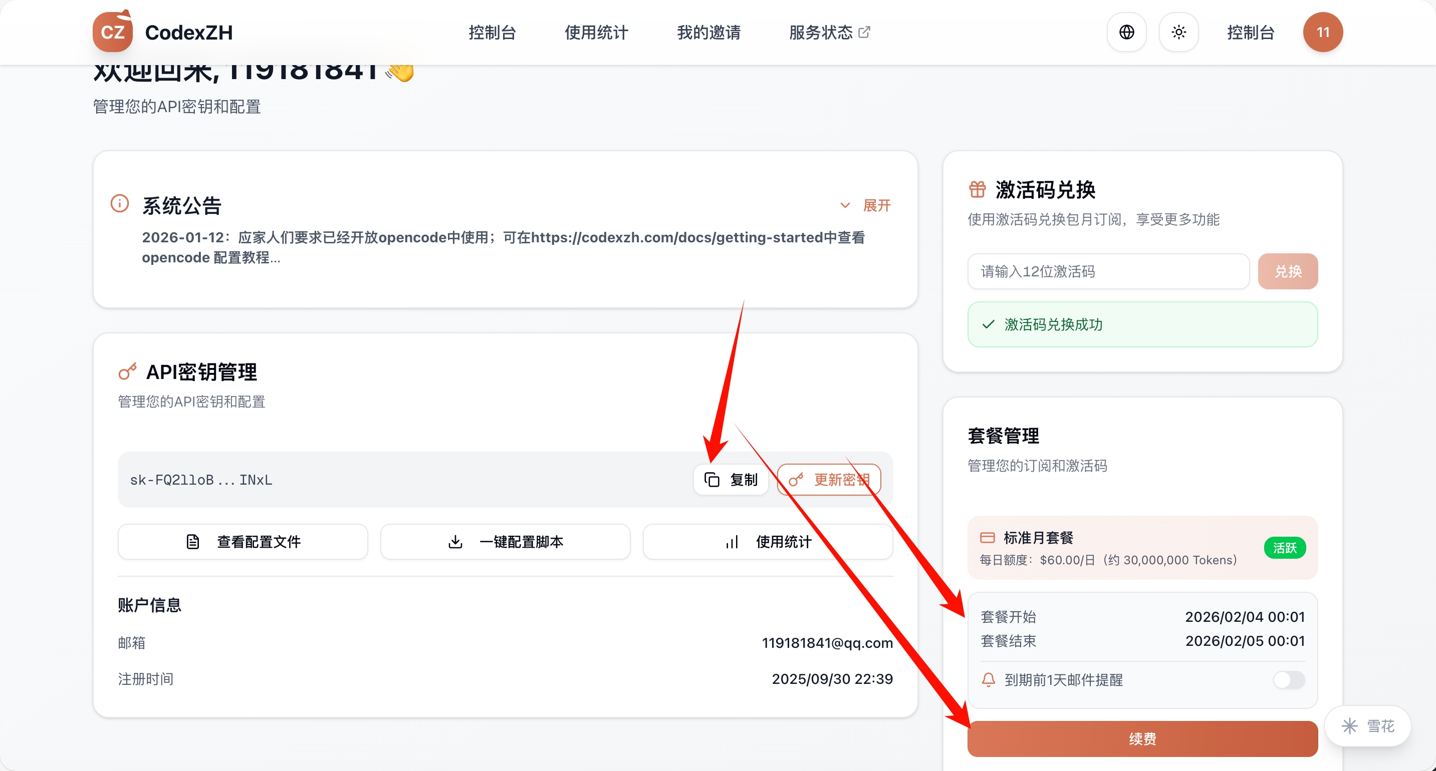Enable the expiry email reminder switch
Screen dimensions: 1436x771
(1288, 680)
